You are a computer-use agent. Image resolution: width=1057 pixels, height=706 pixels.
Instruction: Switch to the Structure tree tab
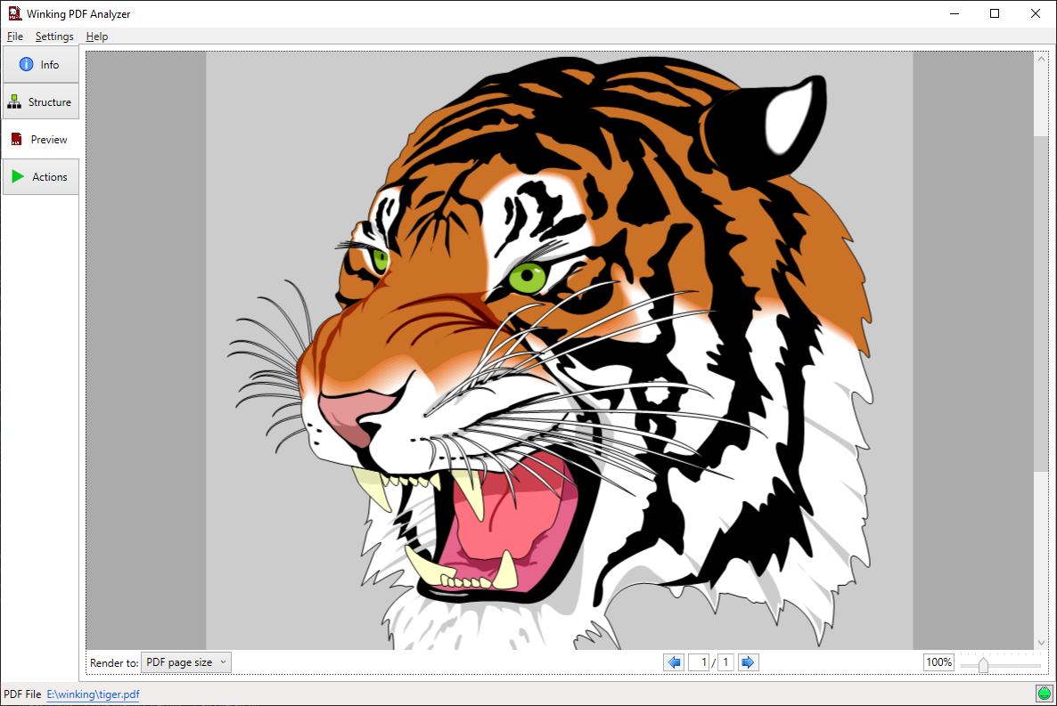(40, 102)
